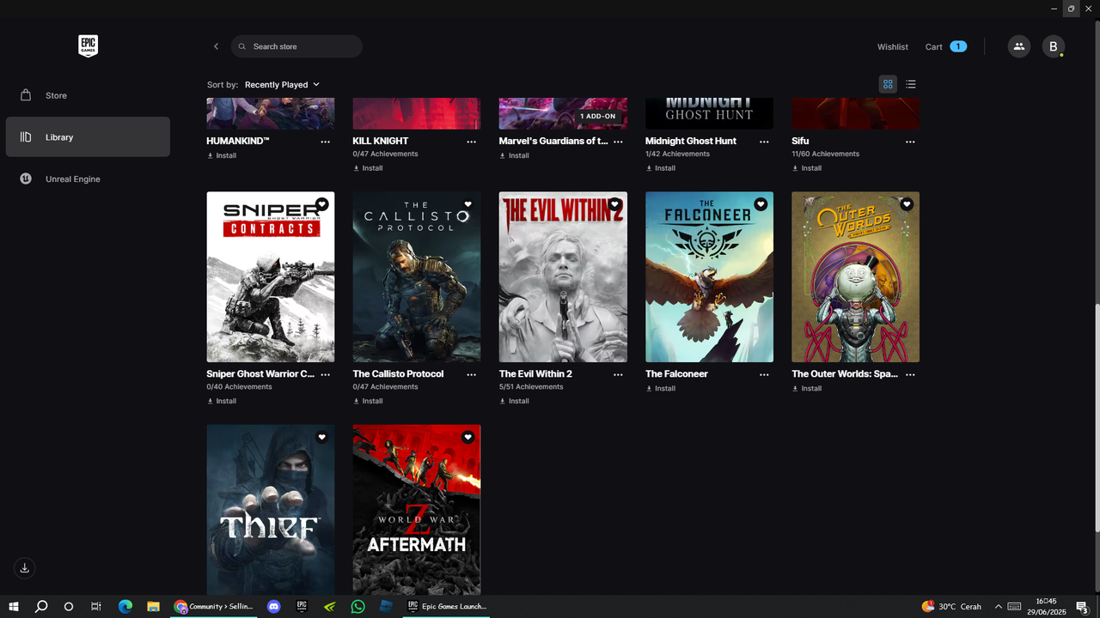The width and height of the screenshot is (1100, 618).
Task: Open the Friends list icon
Action: pos(1018,46)
